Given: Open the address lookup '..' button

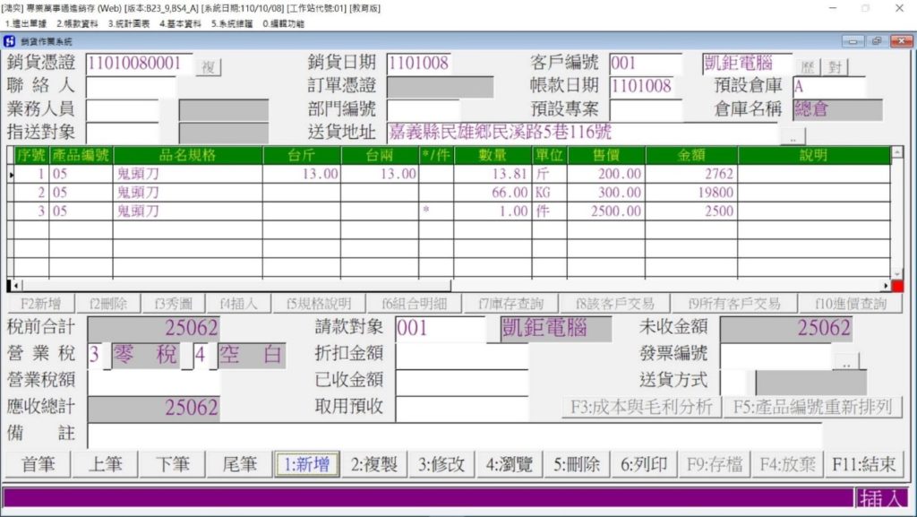Looking at the screenshot, I should tap(793, 137).
